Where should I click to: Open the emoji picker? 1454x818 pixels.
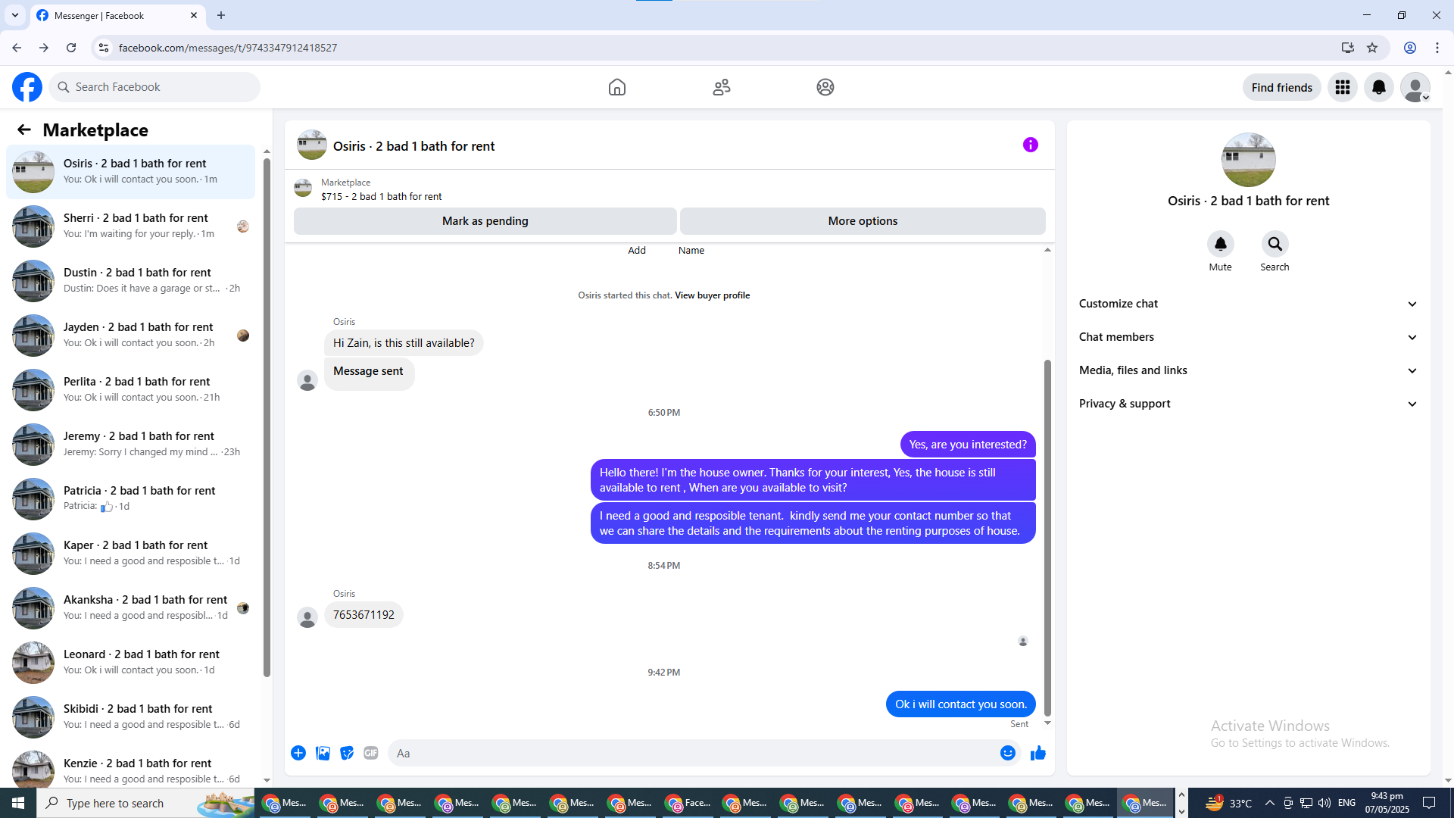[1007, 753]
